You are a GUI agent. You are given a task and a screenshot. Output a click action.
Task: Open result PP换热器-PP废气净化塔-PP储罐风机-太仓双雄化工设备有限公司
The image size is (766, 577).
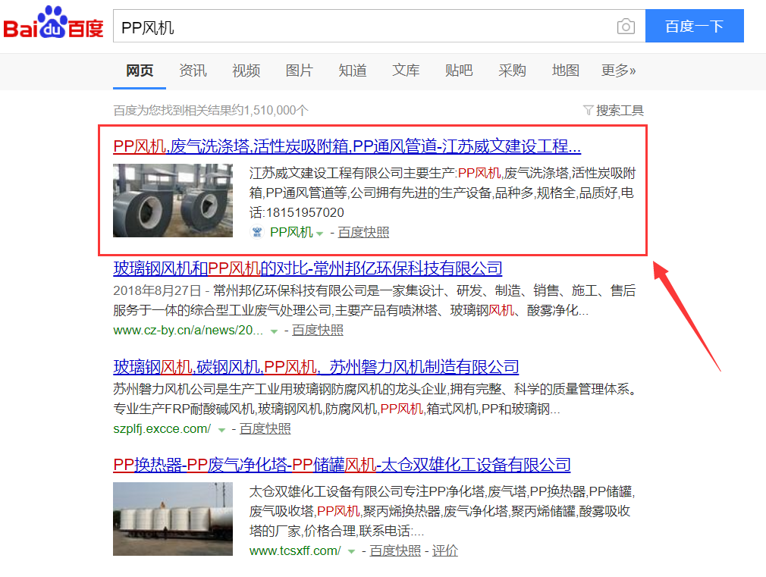(342, 464)
